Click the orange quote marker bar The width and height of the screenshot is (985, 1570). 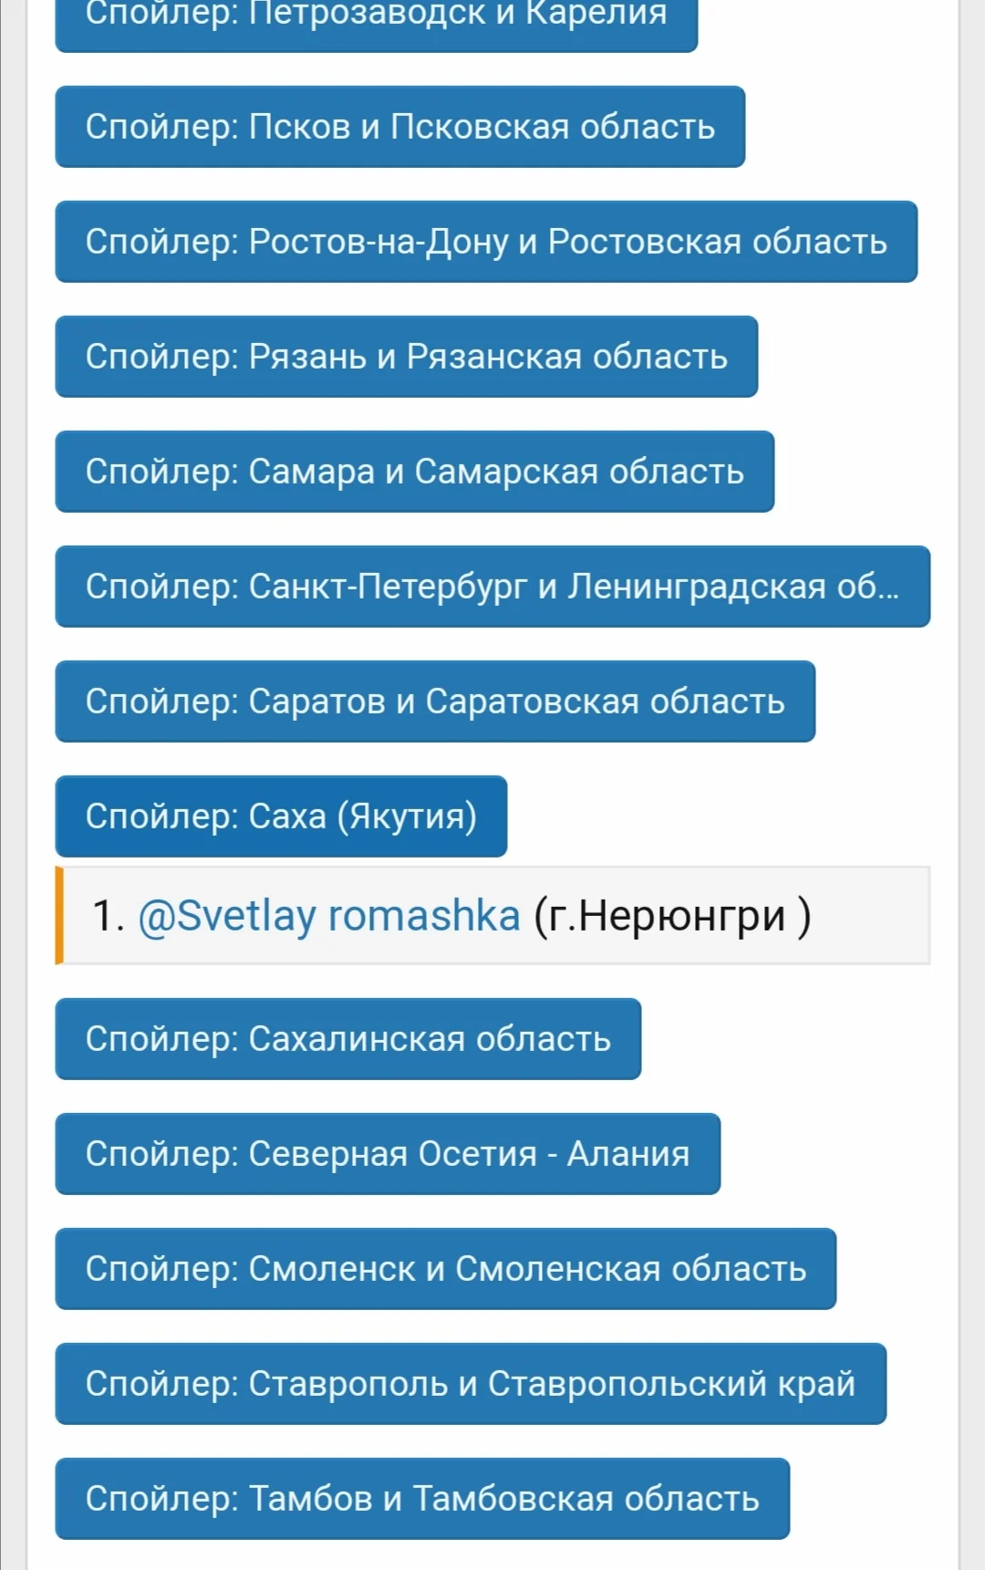60,915
